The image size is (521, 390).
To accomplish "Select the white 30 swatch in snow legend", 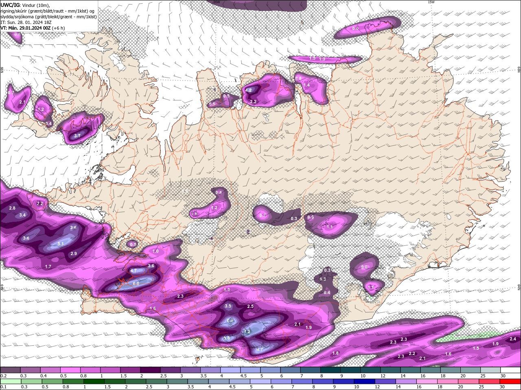I will coord(510,370).
